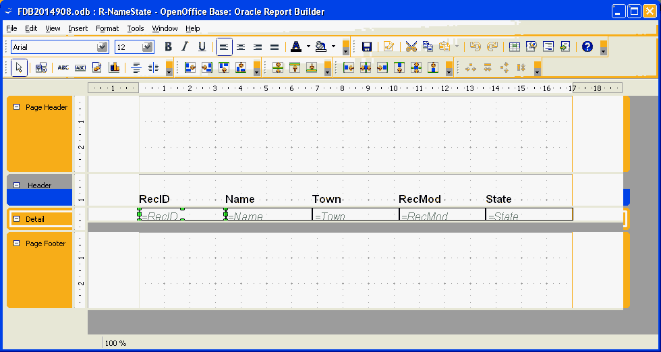
Task: Toggle Underline formatting
Action: pyautogui.click(x=202, y=47)
